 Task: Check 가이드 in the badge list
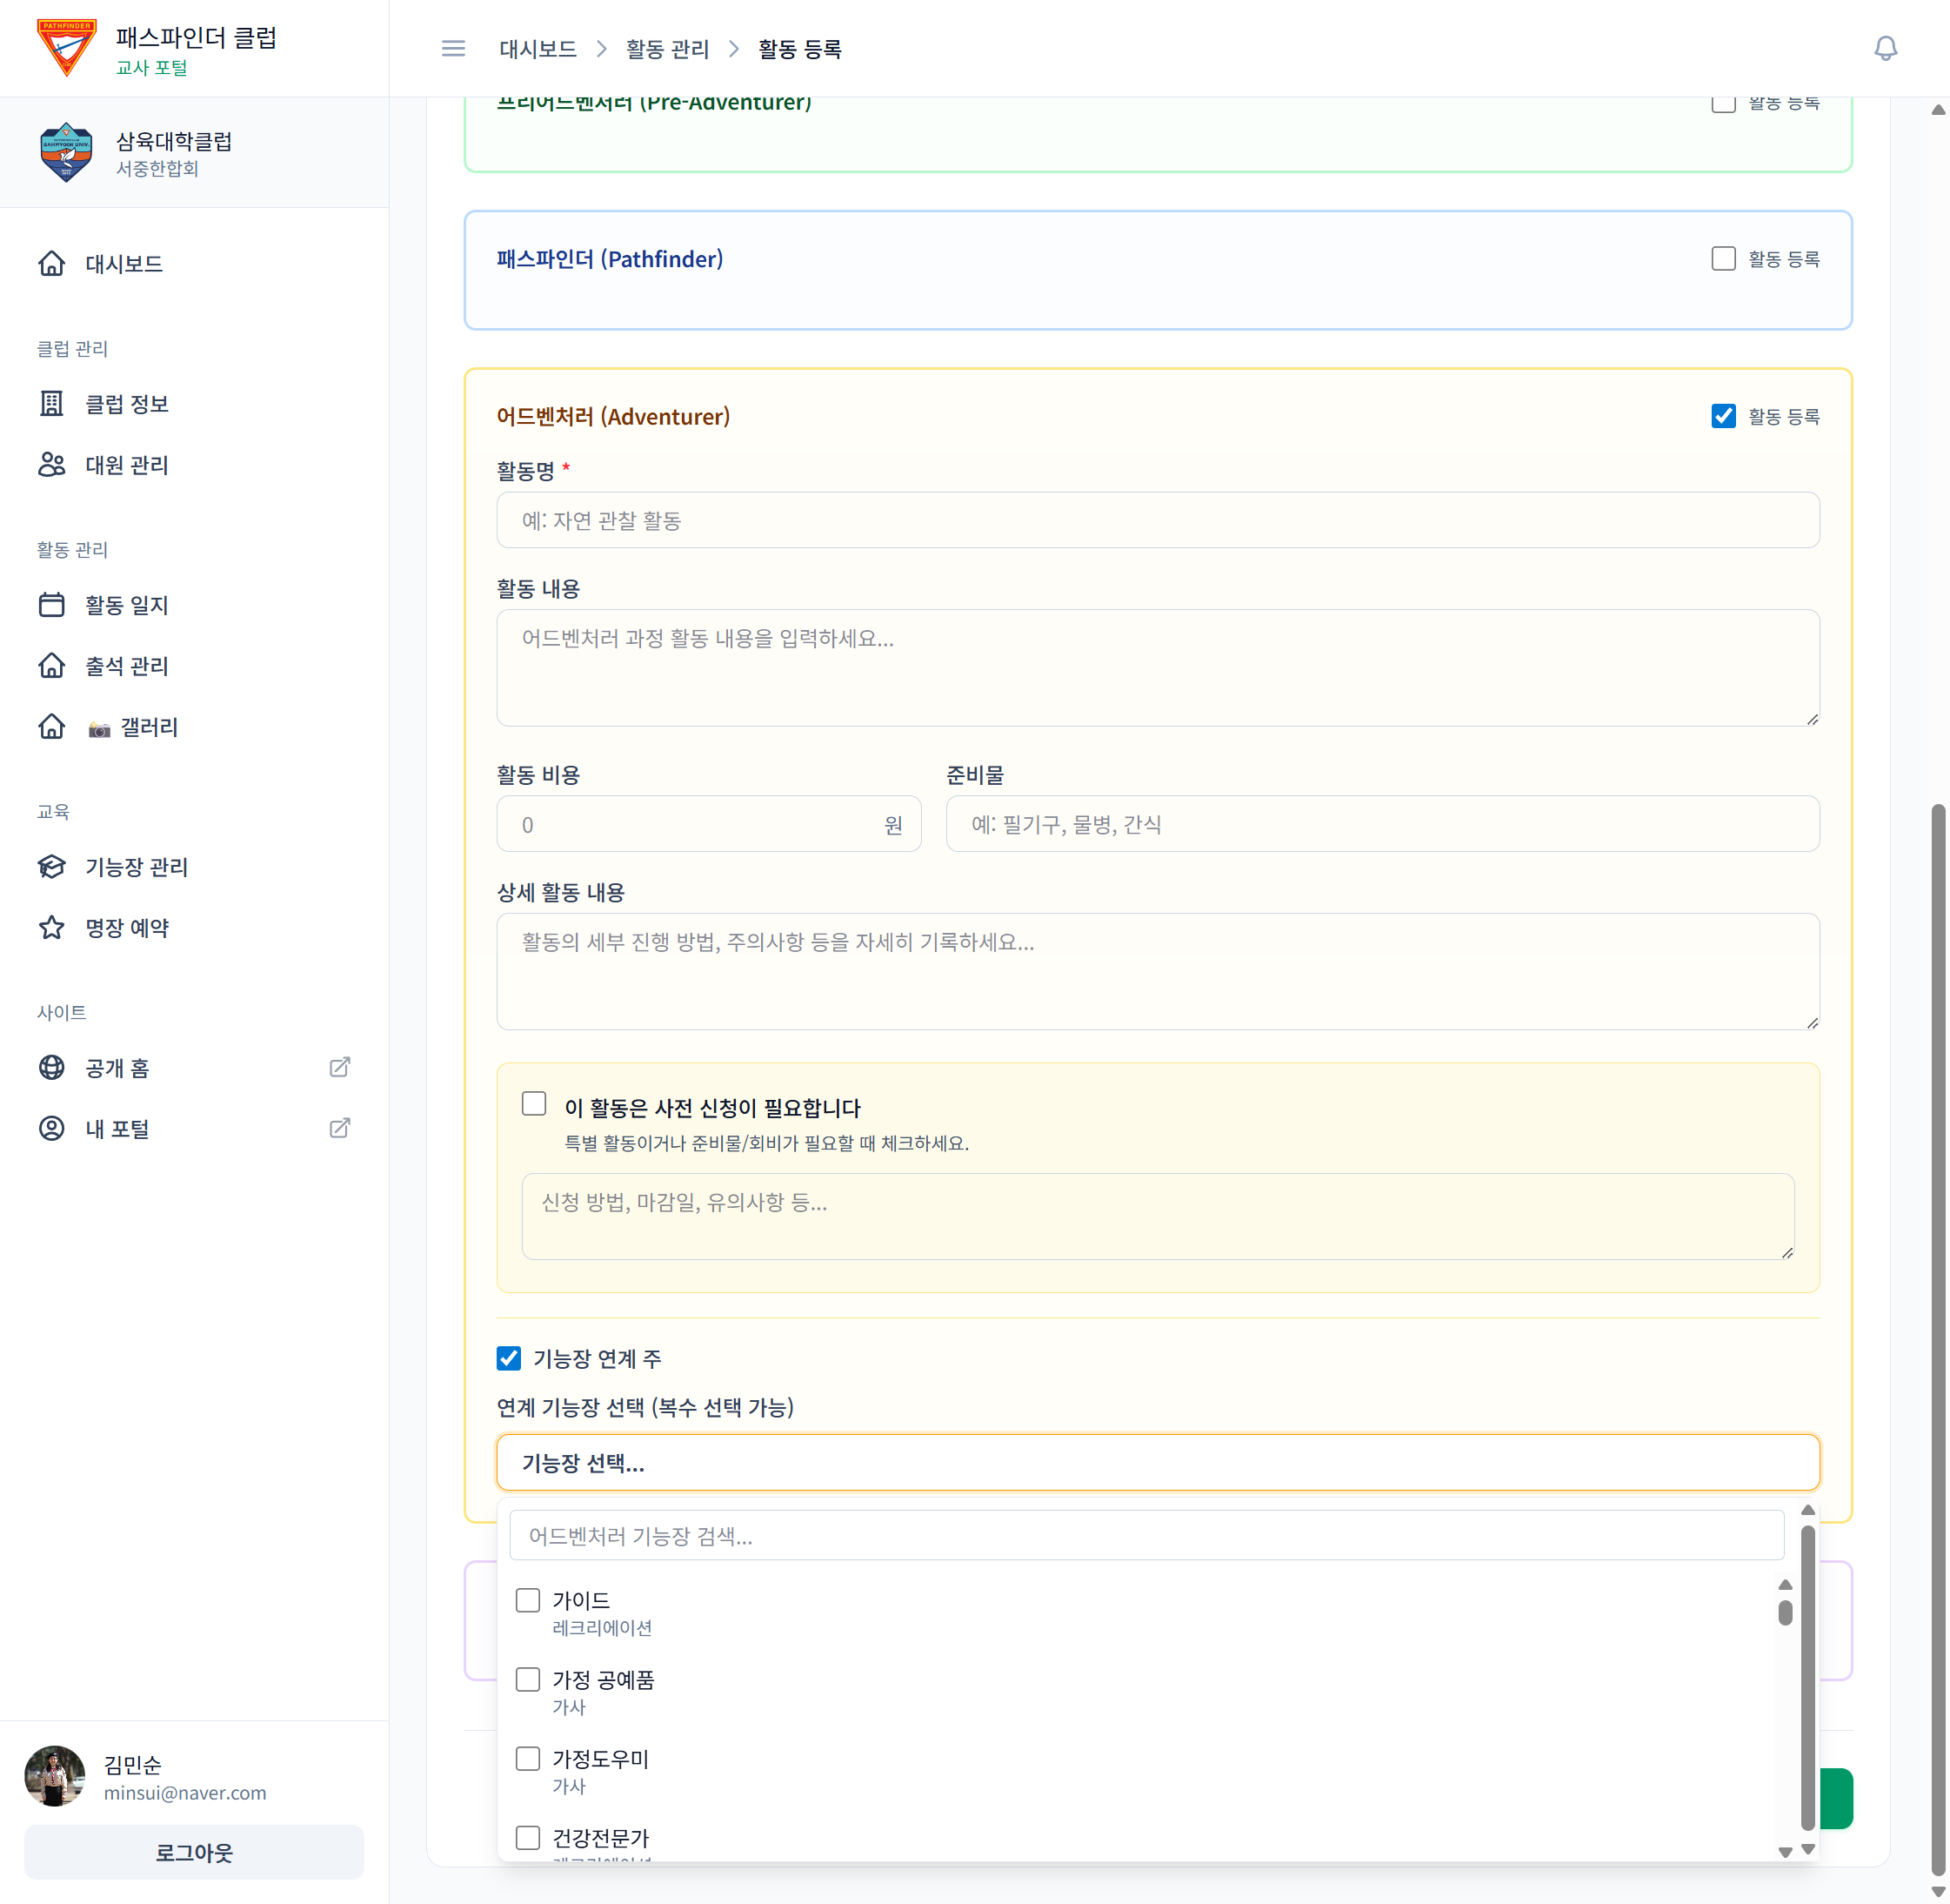point(529,1600)
